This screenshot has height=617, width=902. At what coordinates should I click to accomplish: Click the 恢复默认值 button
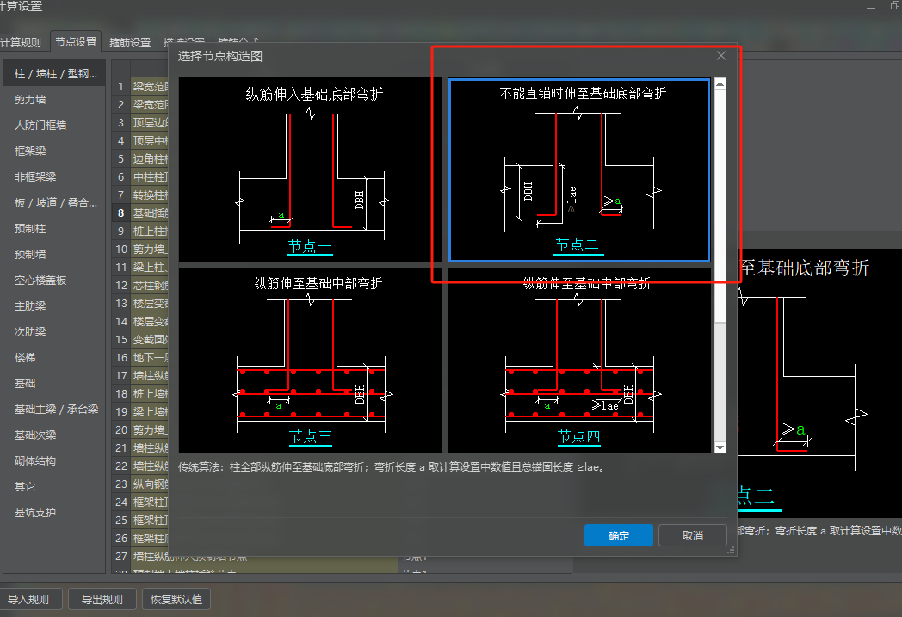coord(176,599)
